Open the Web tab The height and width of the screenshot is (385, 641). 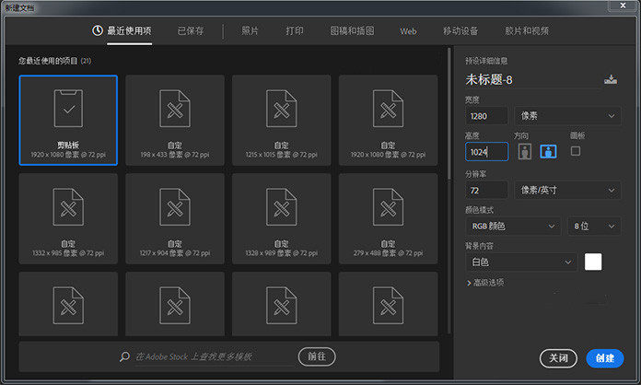(408, 31)
